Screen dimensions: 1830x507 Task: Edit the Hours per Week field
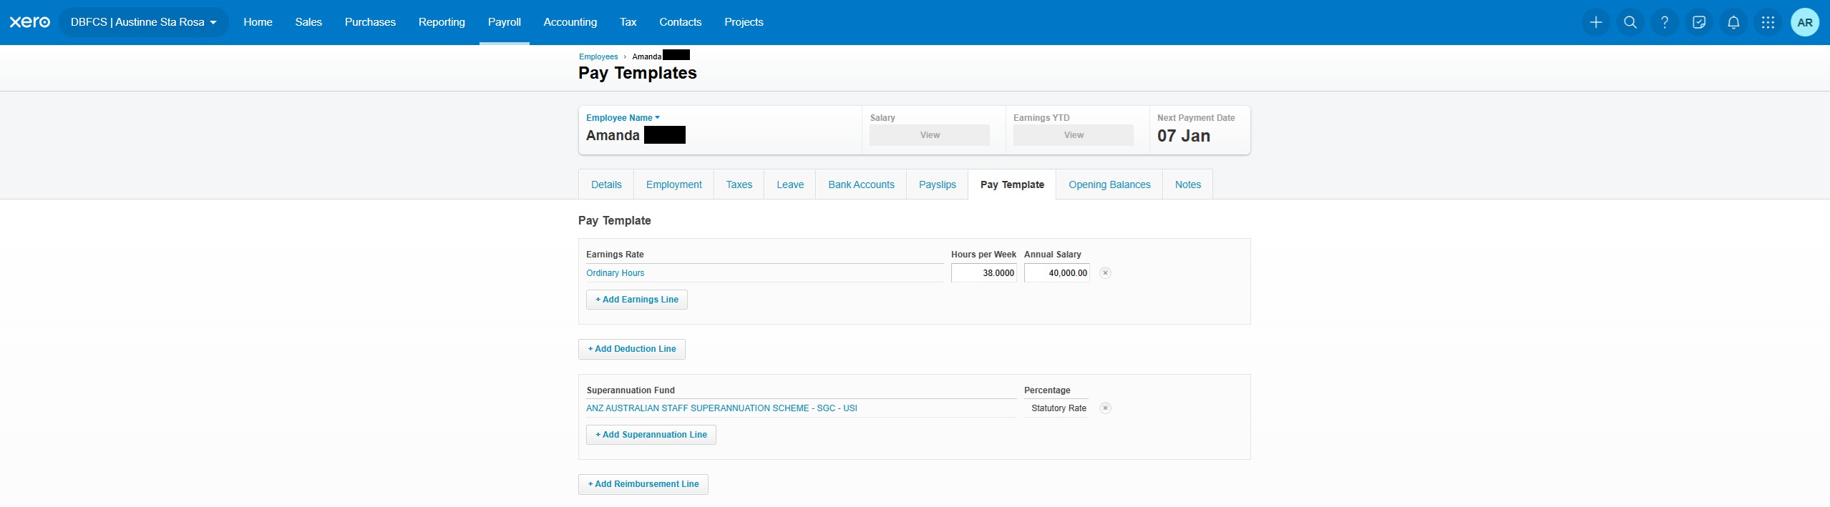point(984,273)
